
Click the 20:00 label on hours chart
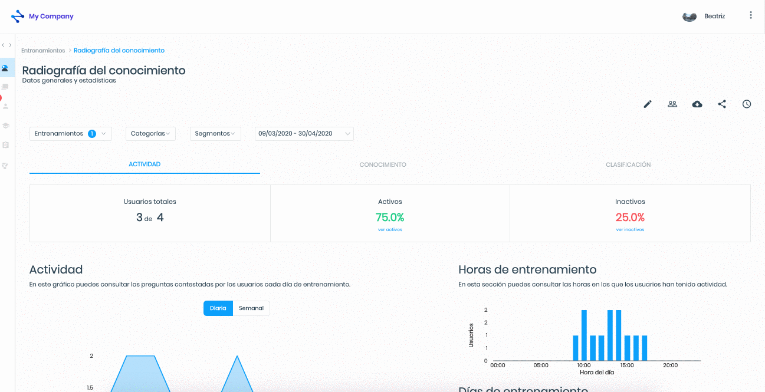(670, 365)
